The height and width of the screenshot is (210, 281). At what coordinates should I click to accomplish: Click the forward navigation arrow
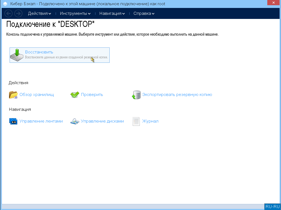18,13
